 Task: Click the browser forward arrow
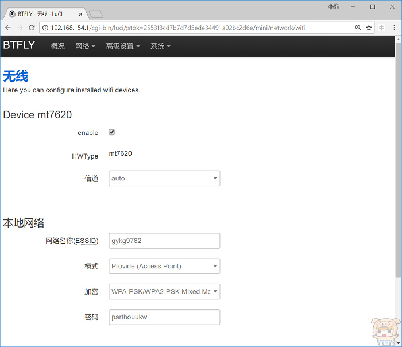pyautogui.click(x=20, y=28)
